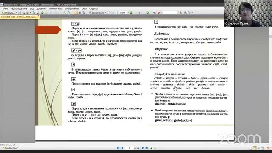Click the green circle icon after printer
Screen dimensions: 272x153
42,13
